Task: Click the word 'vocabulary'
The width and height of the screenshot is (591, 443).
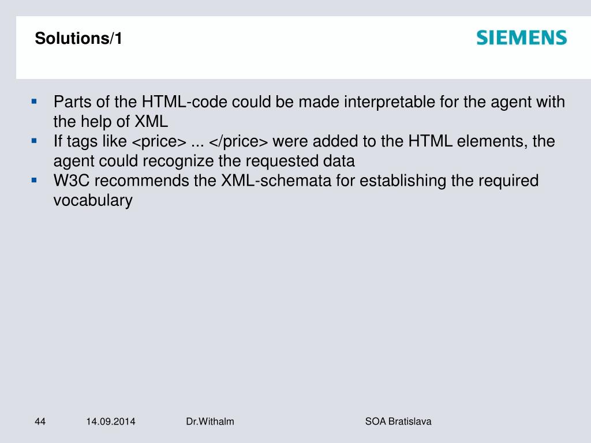Action: [x=93, y=200]
